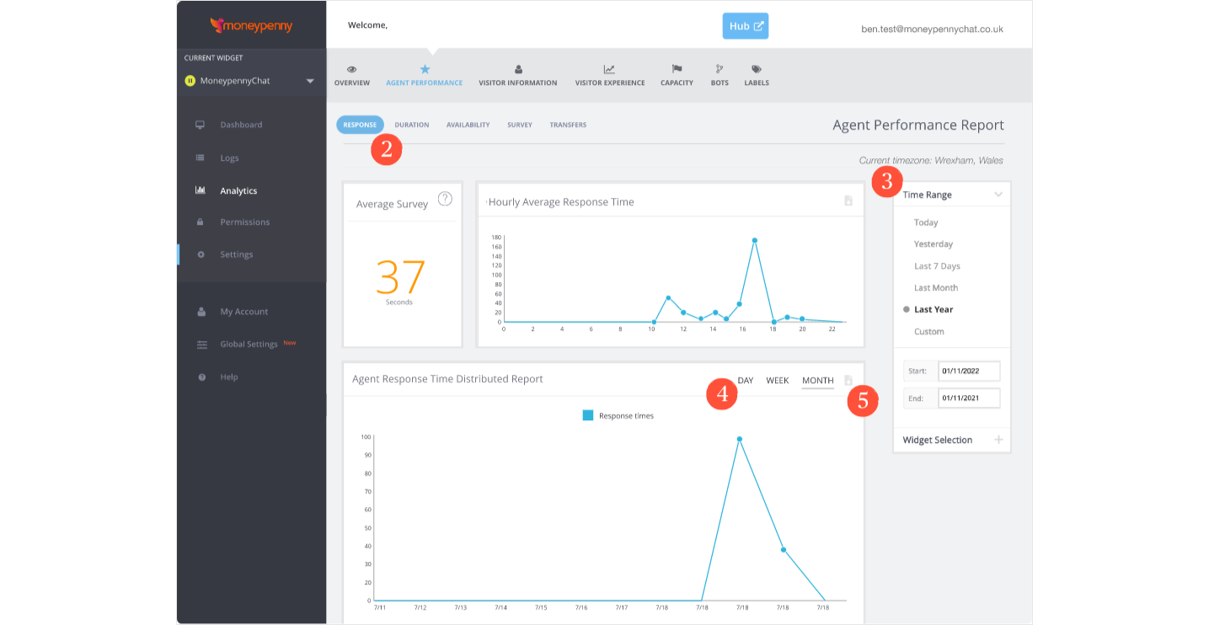Open the Labels tag report

[756, 75]
